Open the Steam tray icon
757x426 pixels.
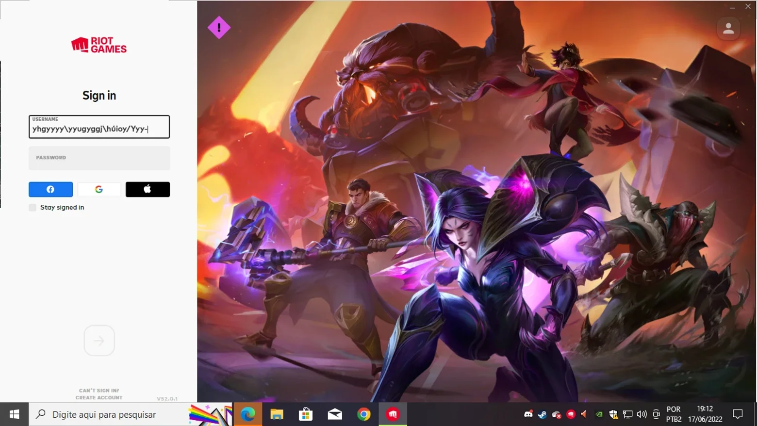[x=542, y=414]
